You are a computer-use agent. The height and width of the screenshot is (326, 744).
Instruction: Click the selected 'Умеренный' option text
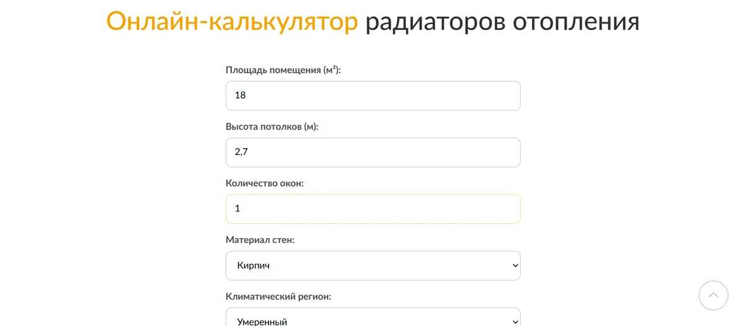[x=262, y=322]
